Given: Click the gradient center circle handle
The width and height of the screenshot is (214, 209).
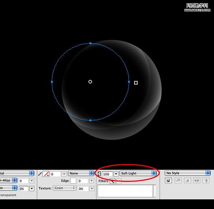Looking at the screenshot, I should pos(90,82).
